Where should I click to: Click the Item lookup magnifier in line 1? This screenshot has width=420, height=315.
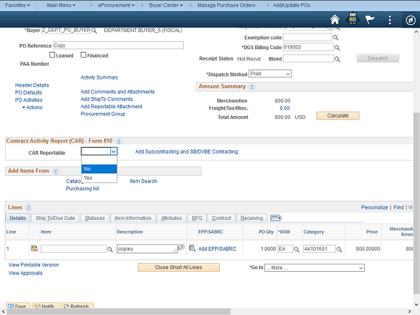pos(110,249)
